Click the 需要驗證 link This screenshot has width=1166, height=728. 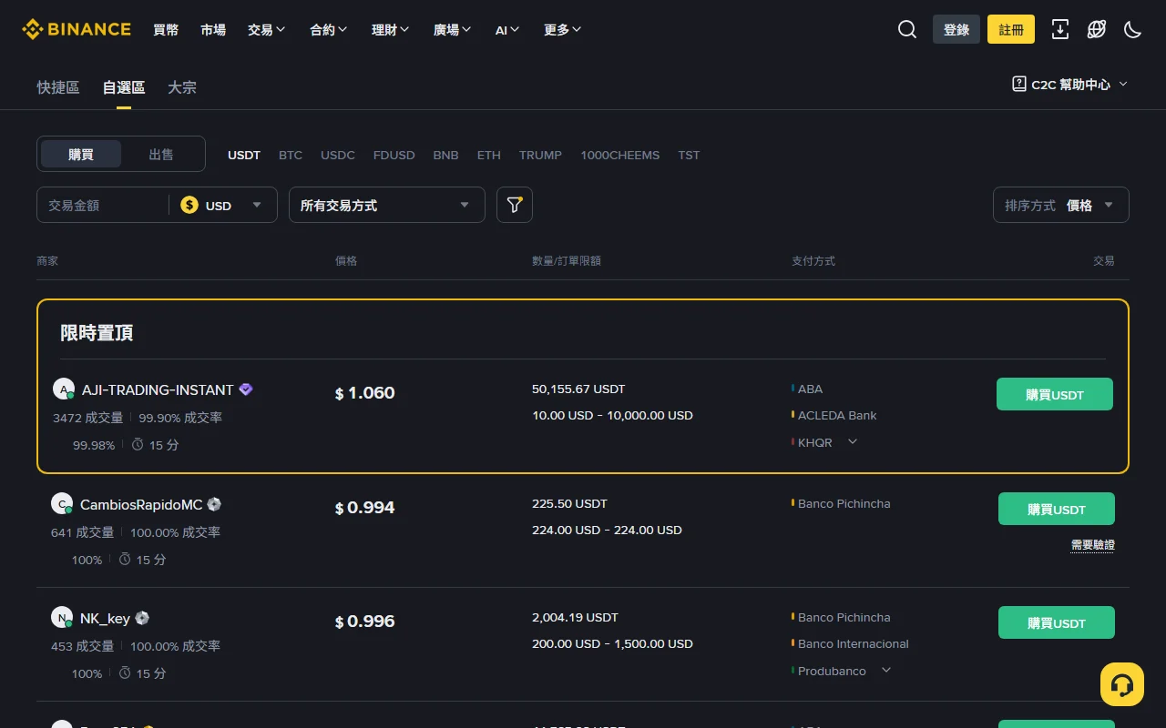[x=1092, y=544]
